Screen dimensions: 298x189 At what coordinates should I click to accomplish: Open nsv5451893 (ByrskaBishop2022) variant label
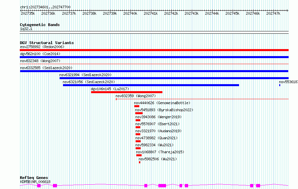164,110
